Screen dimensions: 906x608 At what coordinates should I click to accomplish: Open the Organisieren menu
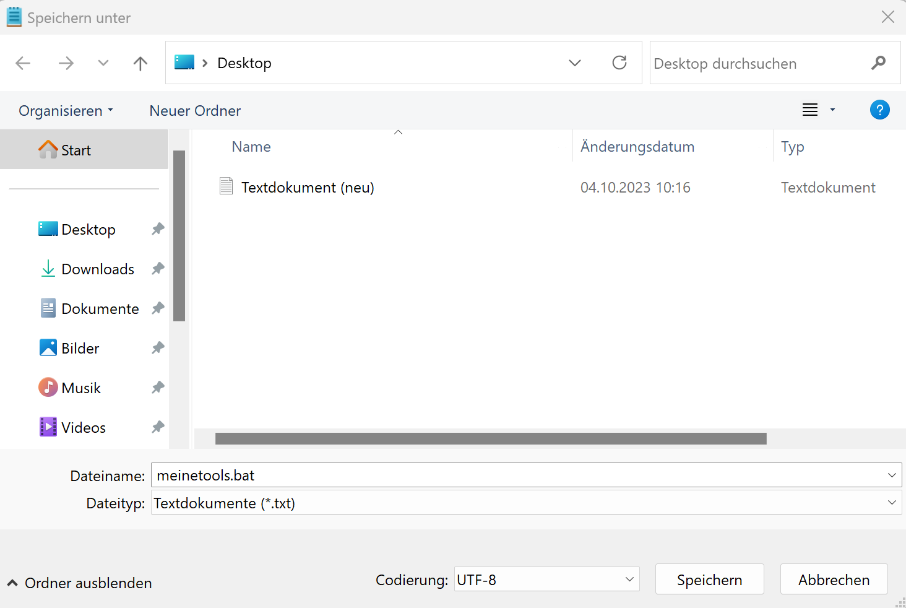point(66,111)
